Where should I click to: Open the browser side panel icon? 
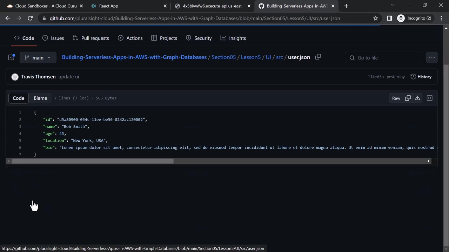389,18
